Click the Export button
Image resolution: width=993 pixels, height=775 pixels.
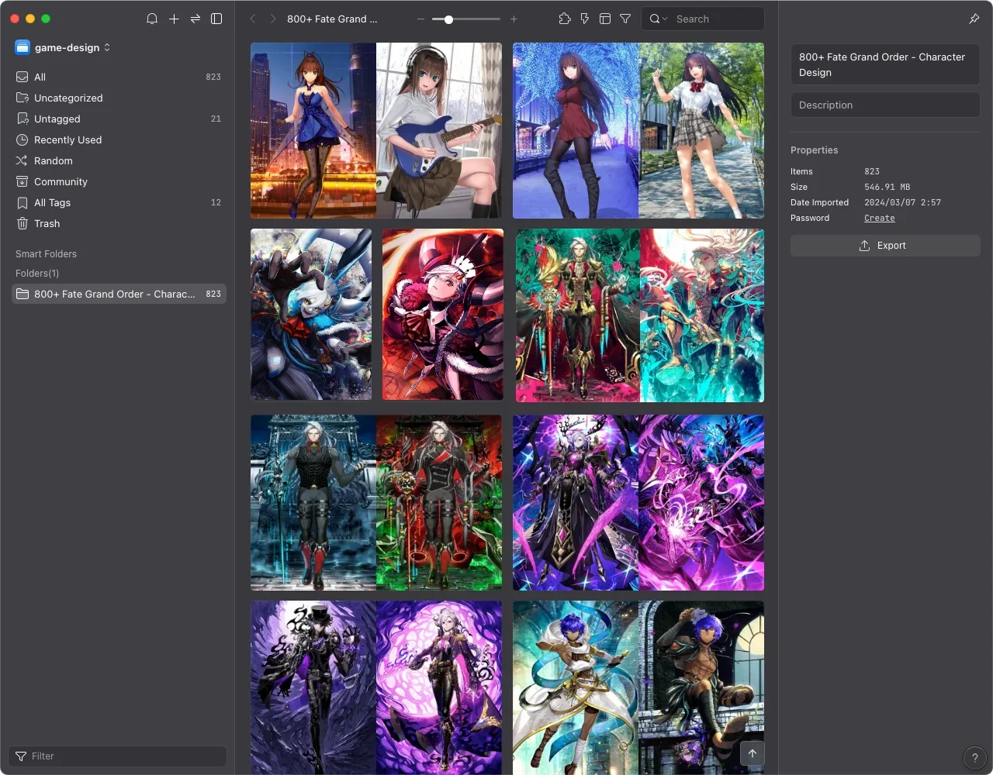885,246
